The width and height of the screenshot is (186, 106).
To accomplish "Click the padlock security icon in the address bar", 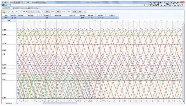I will click(144, 5).
